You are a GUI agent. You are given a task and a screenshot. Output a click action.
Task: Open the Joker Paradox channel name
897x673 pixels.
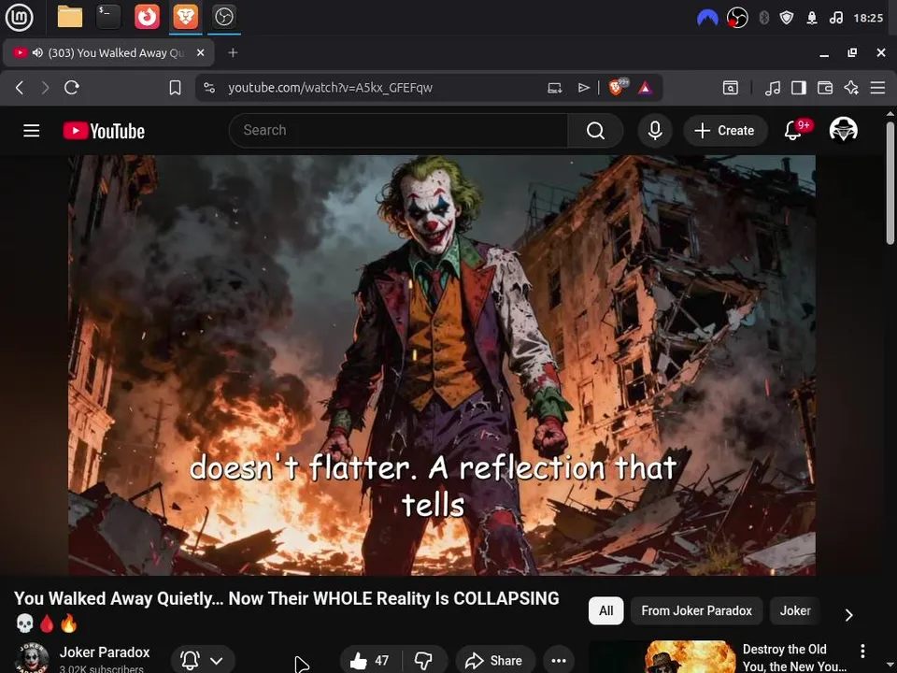coord(105,652)
